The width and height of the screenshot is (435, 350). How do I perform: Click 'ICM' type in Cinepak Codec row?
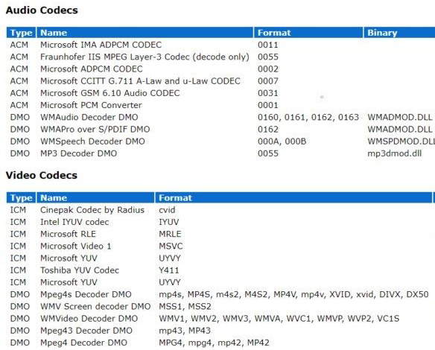click(x=18, y=210)
